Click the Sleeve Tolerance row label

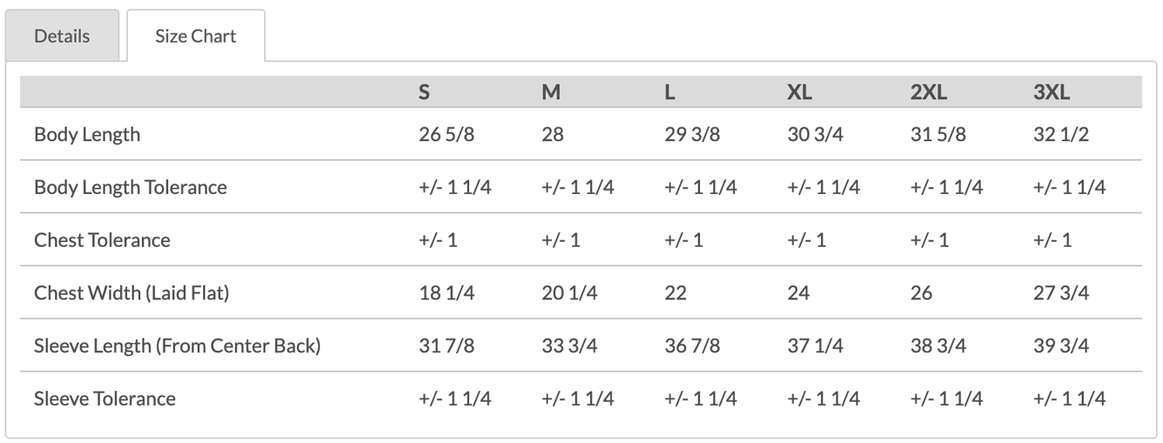(105, 399)
